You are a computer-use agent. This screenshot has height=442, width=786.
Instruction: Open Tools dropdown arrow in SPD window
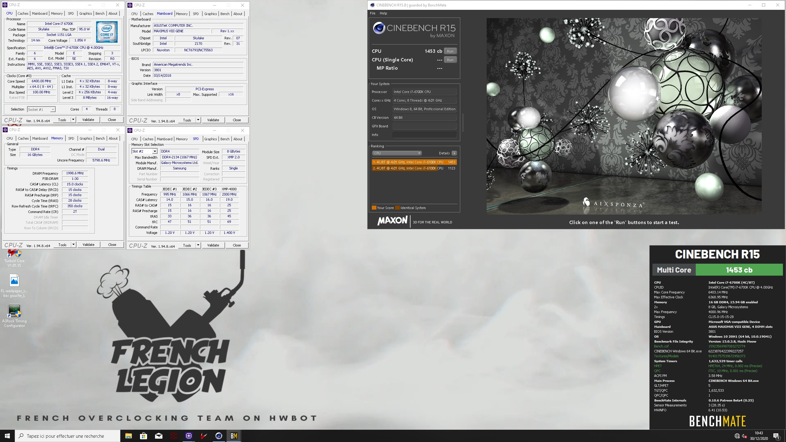tap(198, 245)
